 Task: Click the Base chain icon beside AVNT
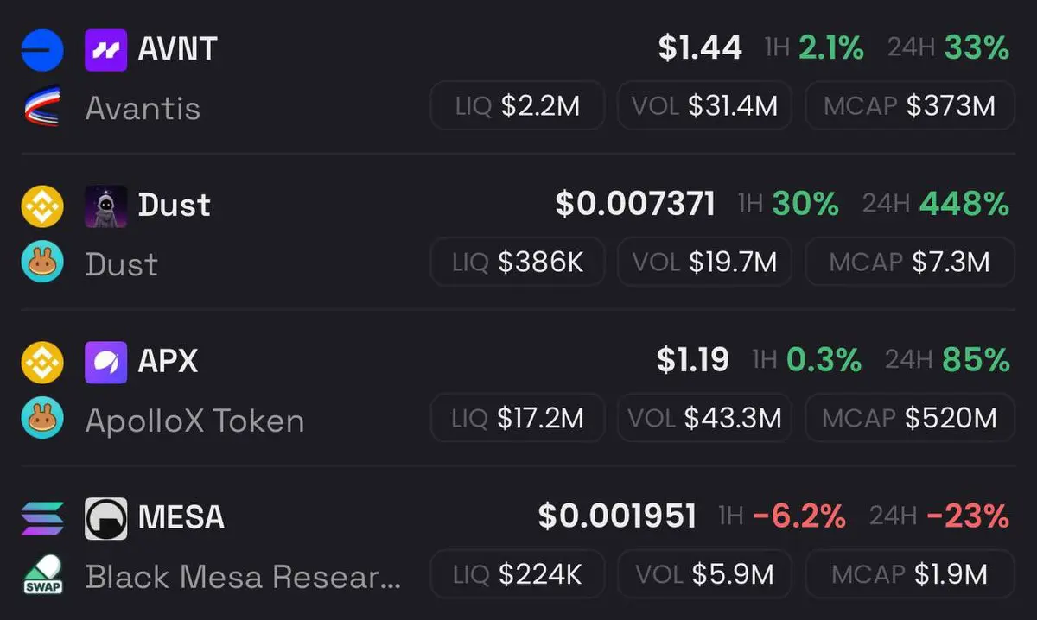click(41, 49)
